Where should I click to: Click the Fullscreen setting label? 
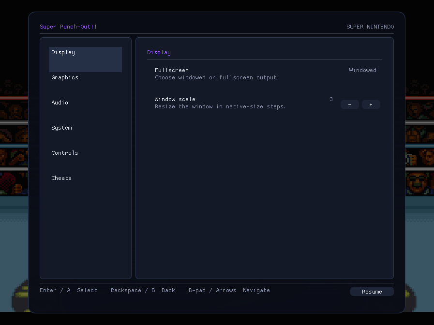(172, 70)
